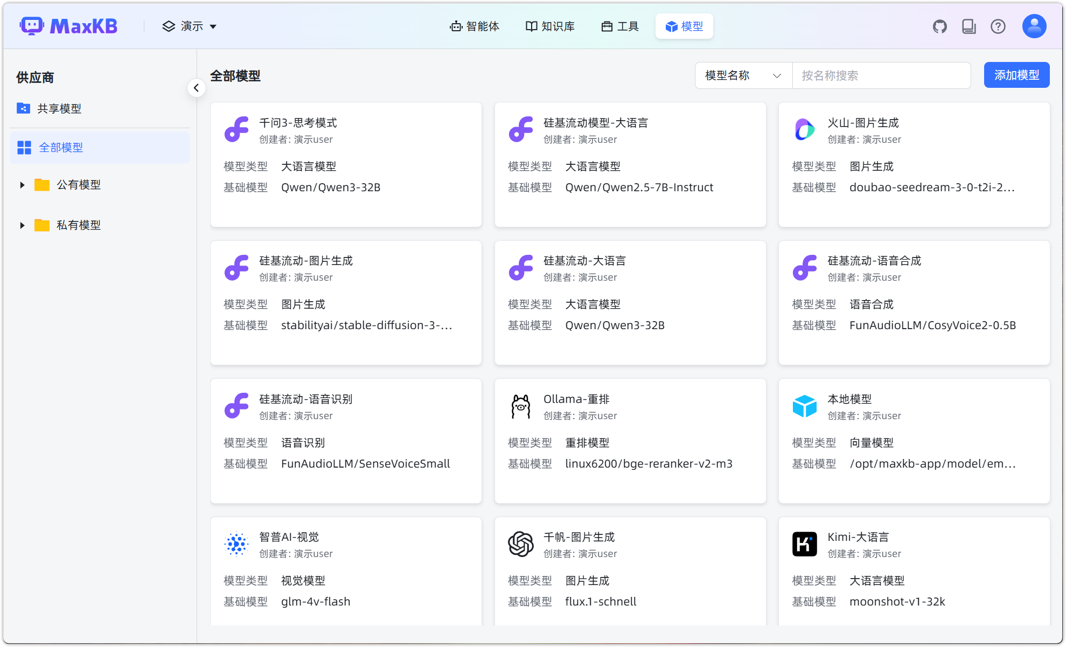Screen dimensions: 1066x647
Task: Open the 演示 workspace dropdown
Action: click(x=190, y=26)
